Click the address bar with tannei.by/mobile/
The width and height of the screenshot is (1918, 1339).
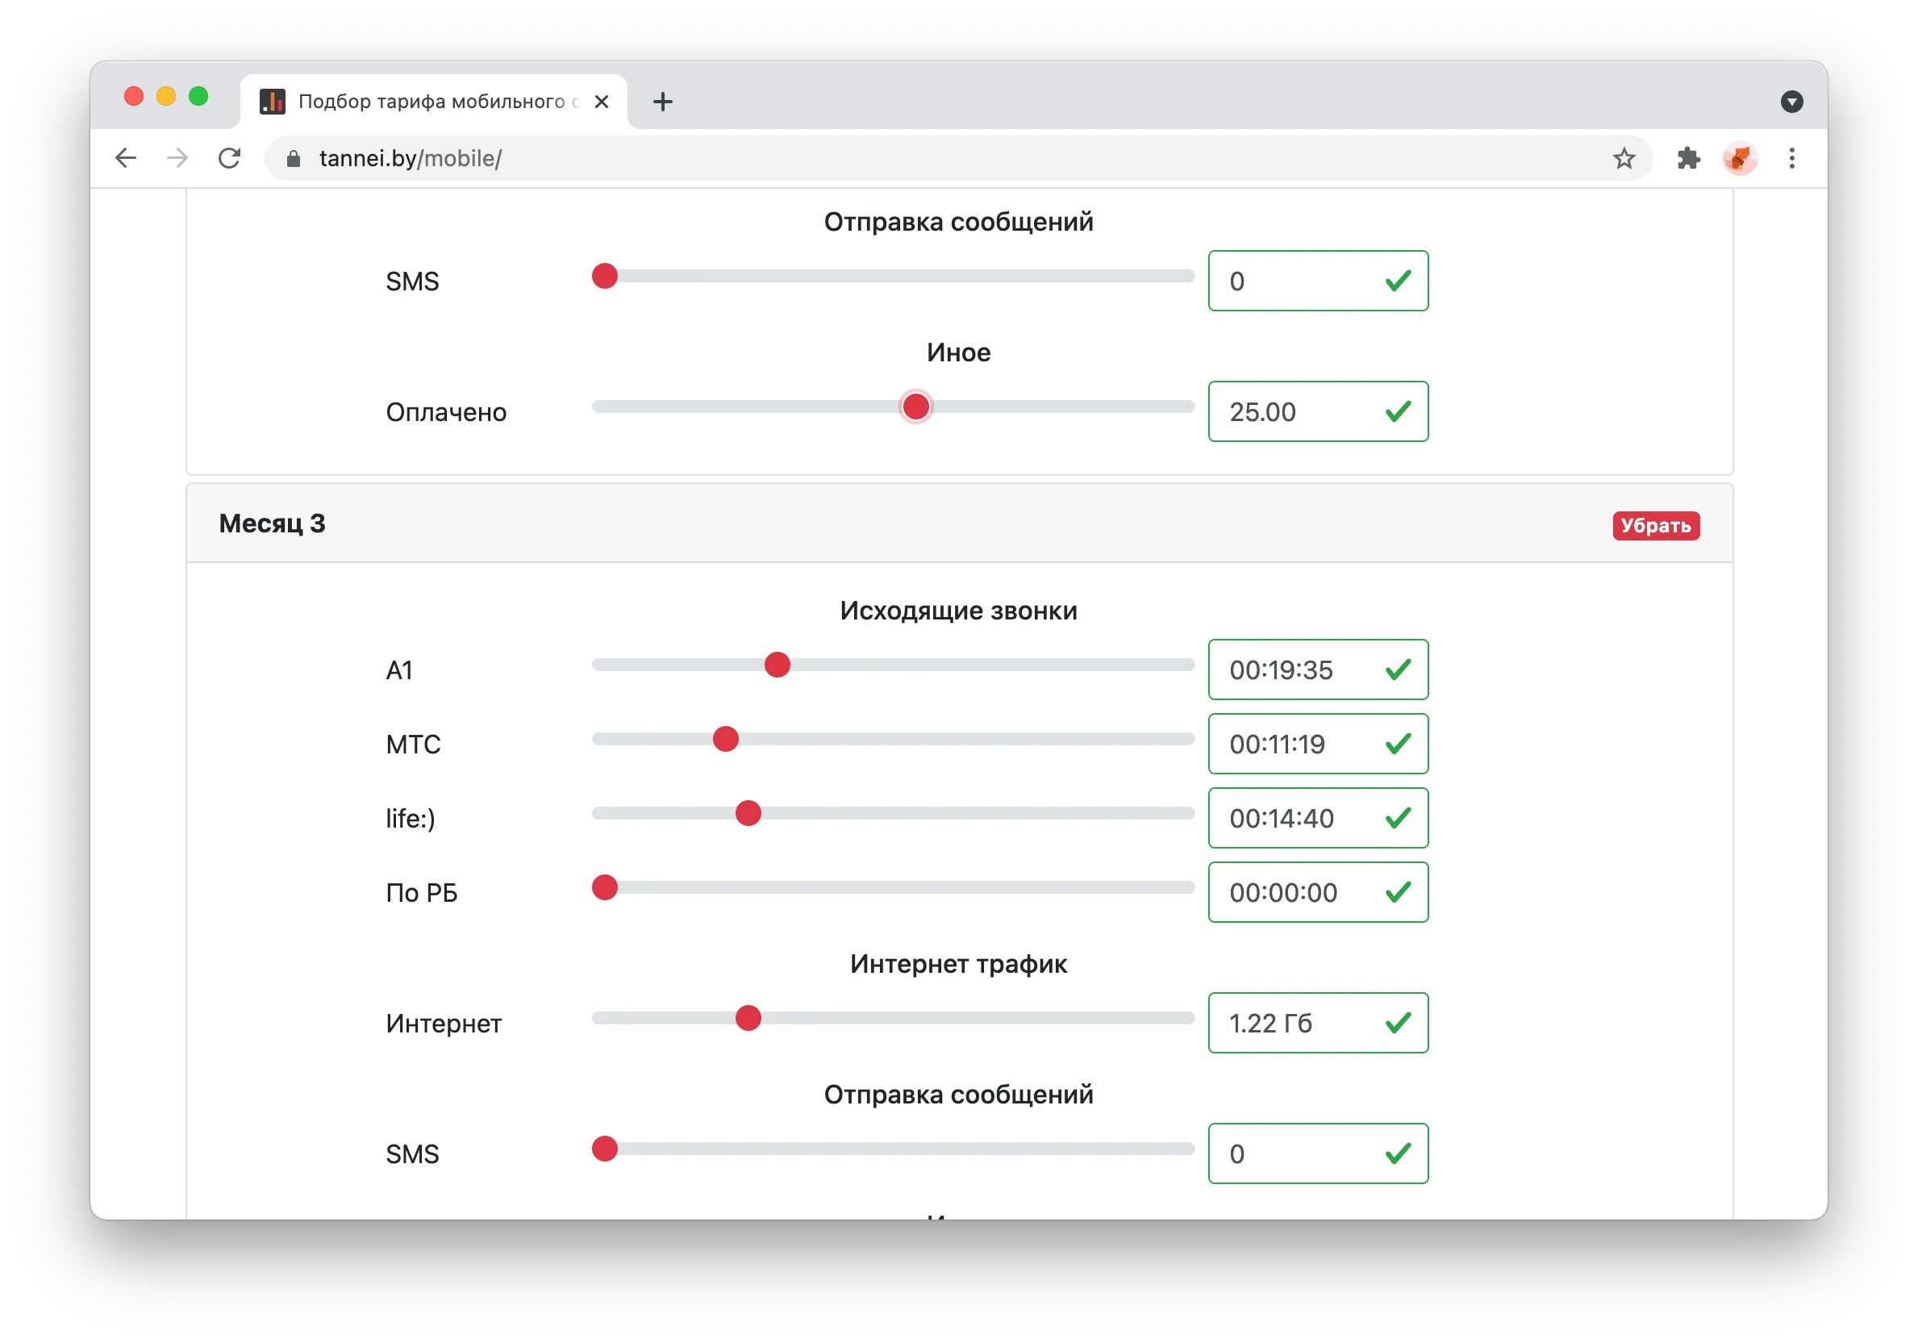[x=953, y=158]
